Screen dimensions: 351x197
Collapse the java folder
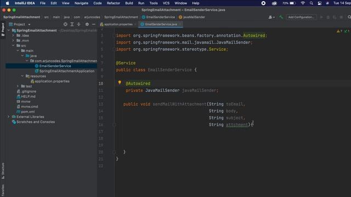(x=22, y=56)
